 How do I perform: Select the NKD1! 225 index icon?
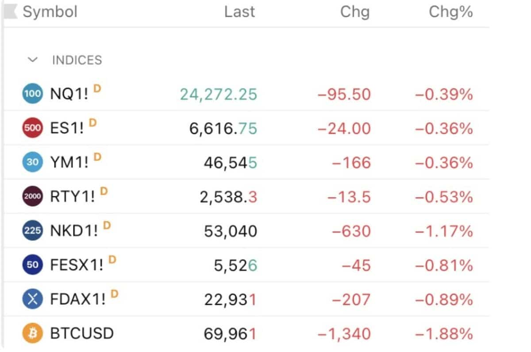pos(32,231)
